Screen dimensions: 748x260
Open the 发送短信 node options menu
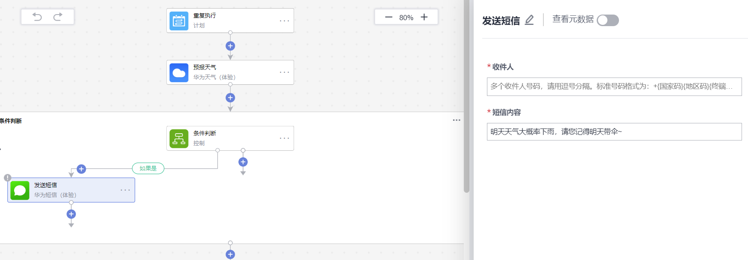click(125, 190)
